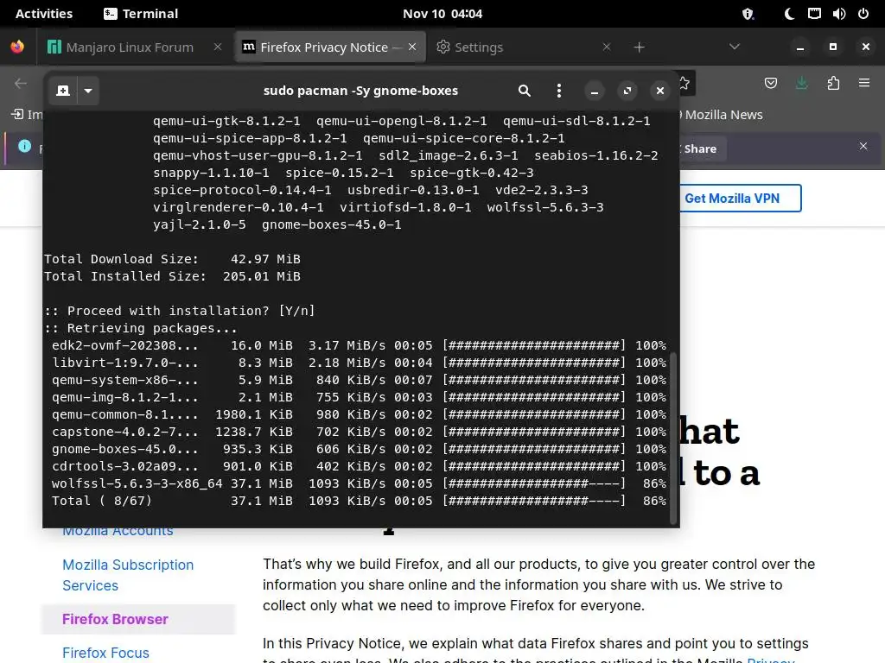Expand the Firefox list all tabs chevron
The width and height of the screenshot is (885, 663).
(x=735, y=47)
